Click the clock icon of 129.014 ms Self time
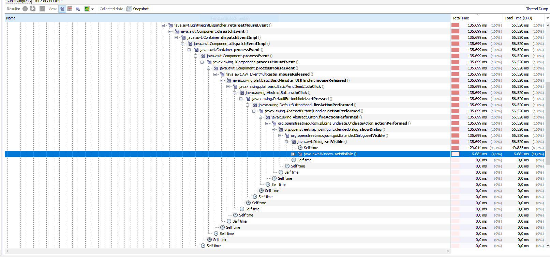The width and height of the screenshot is (550, 257). 300,148
